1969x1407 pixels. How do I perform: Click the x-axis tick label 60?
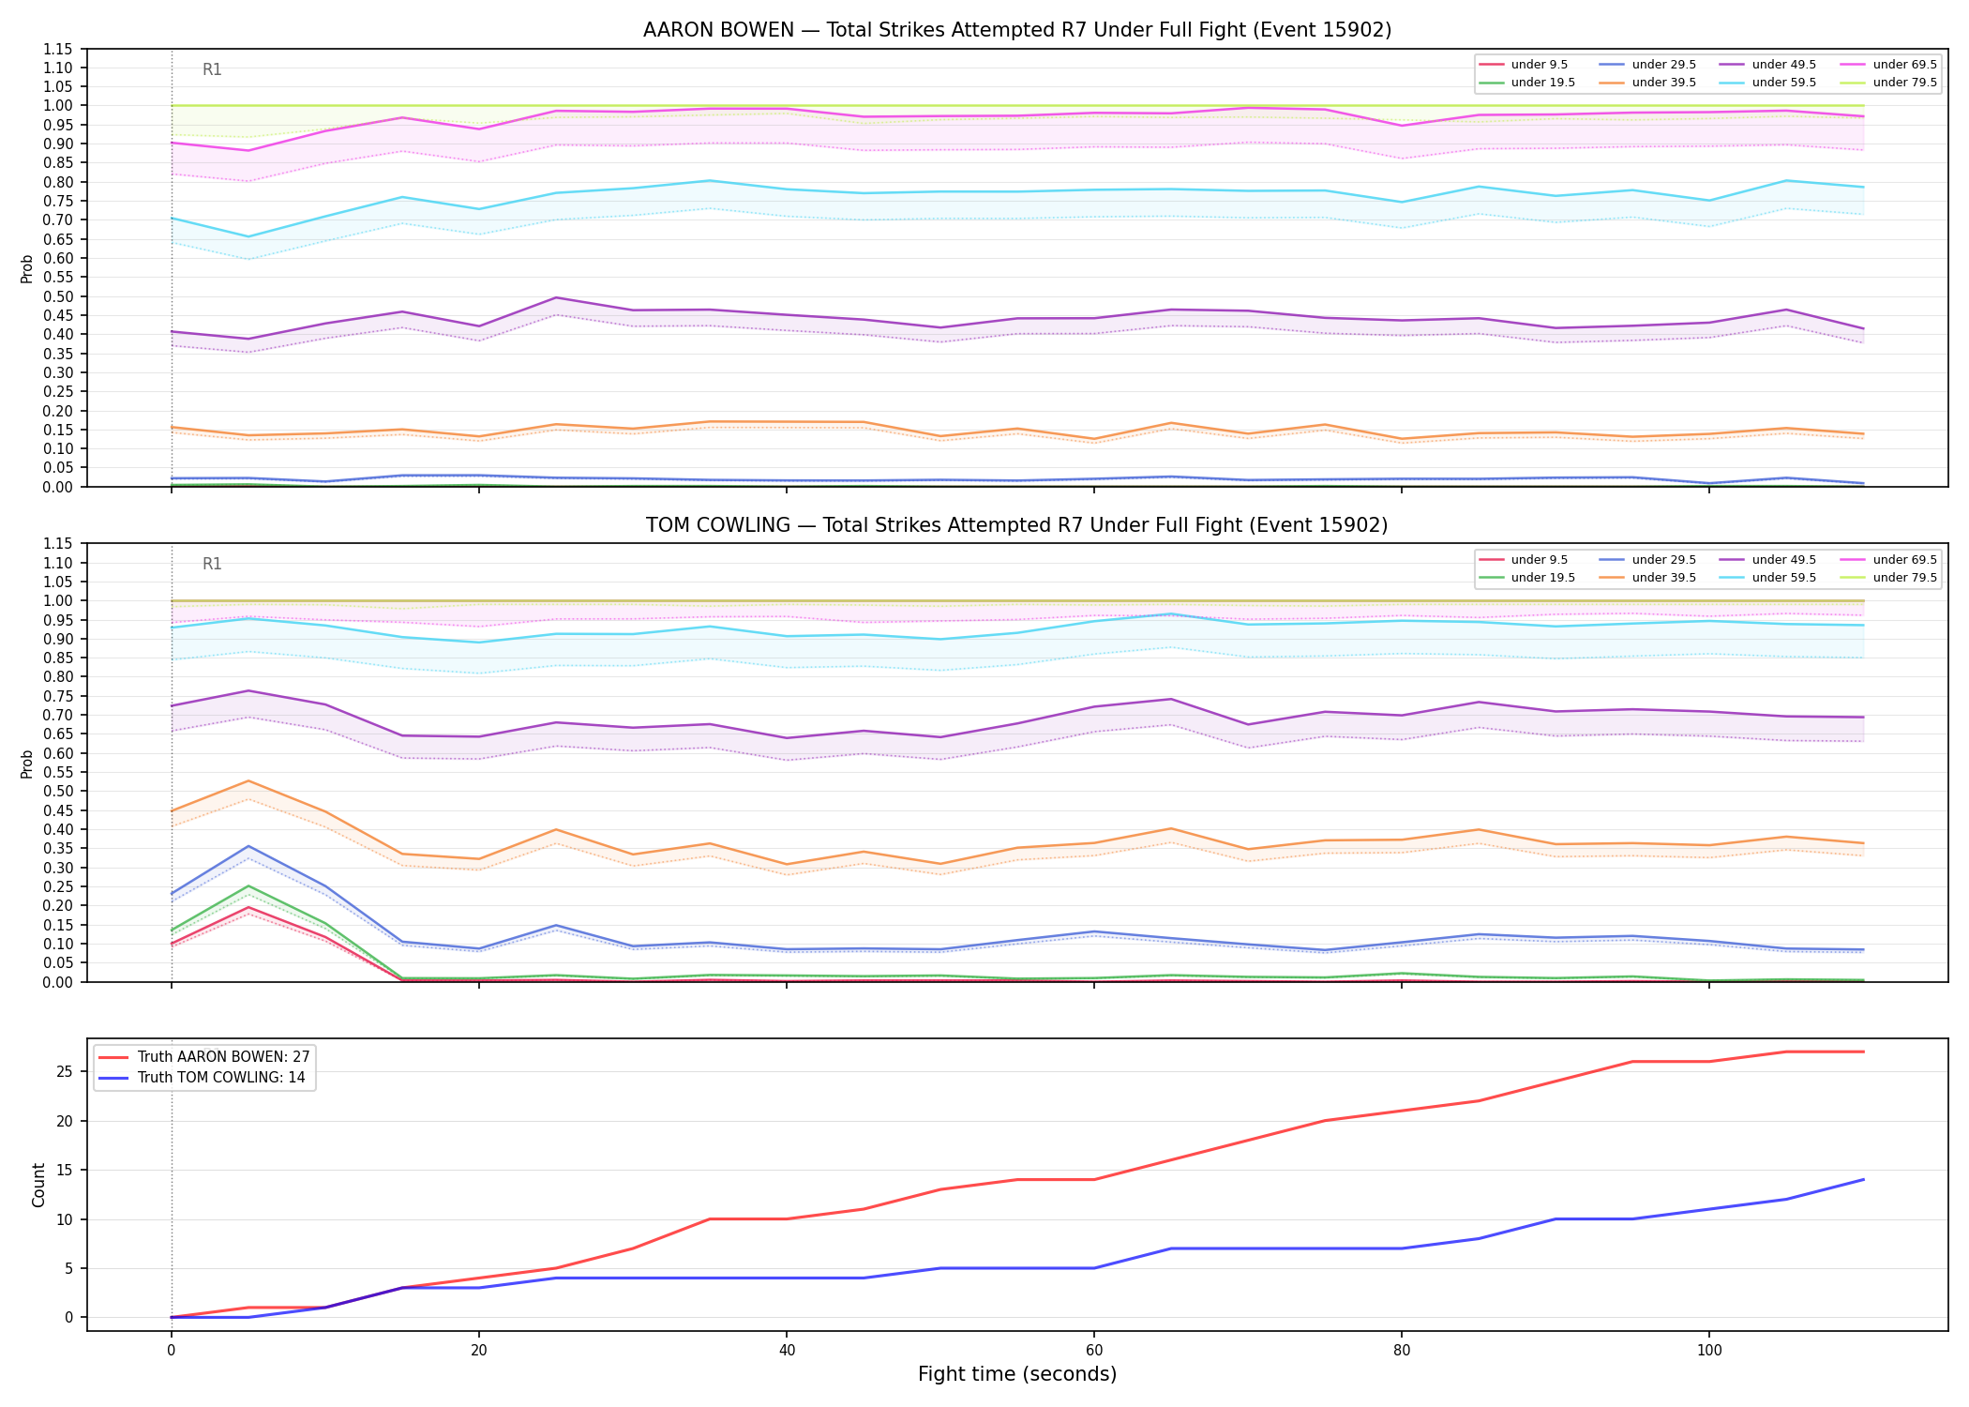point(1093,1351)
